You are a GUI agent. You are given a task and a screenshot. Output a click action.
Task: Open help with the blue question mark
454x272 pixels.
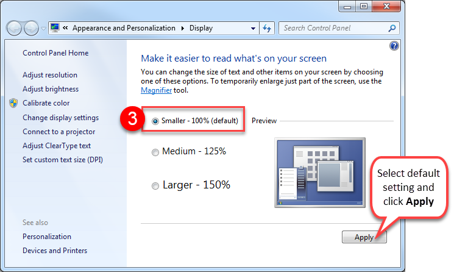pos(393,46)
